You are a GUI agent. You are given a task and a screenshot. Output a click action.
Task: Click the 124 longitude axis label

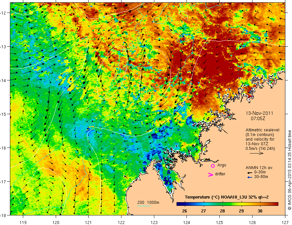187,222
